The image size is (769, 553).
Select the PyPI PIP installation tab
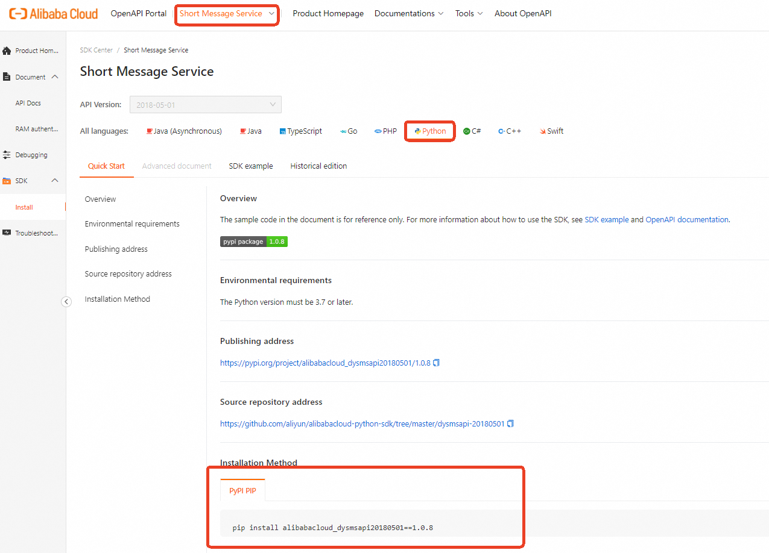pyautogui.click(x=242, y=491)
